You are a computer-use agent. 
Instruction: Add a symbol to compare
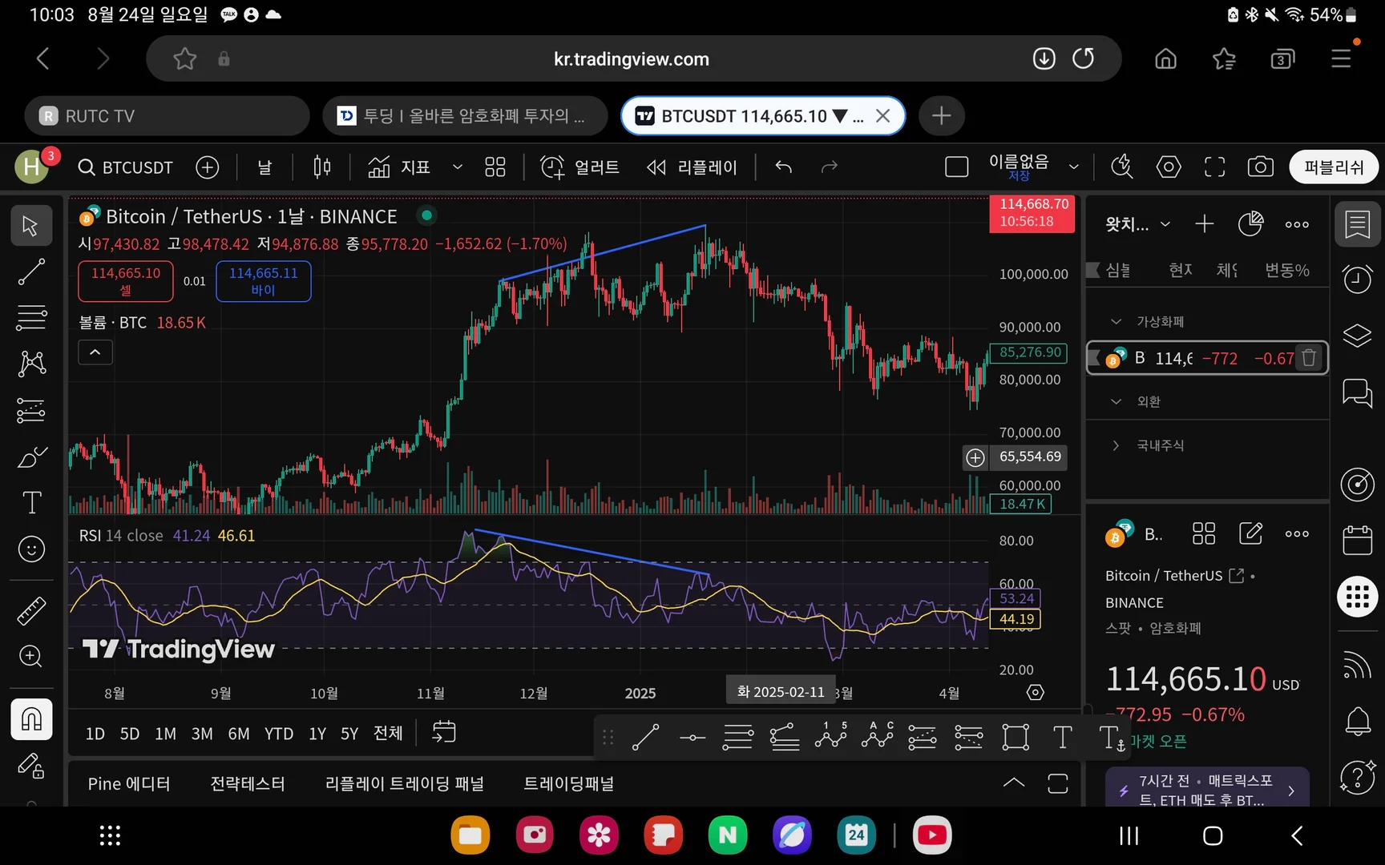pyautogui.click(x=208, y=167)
